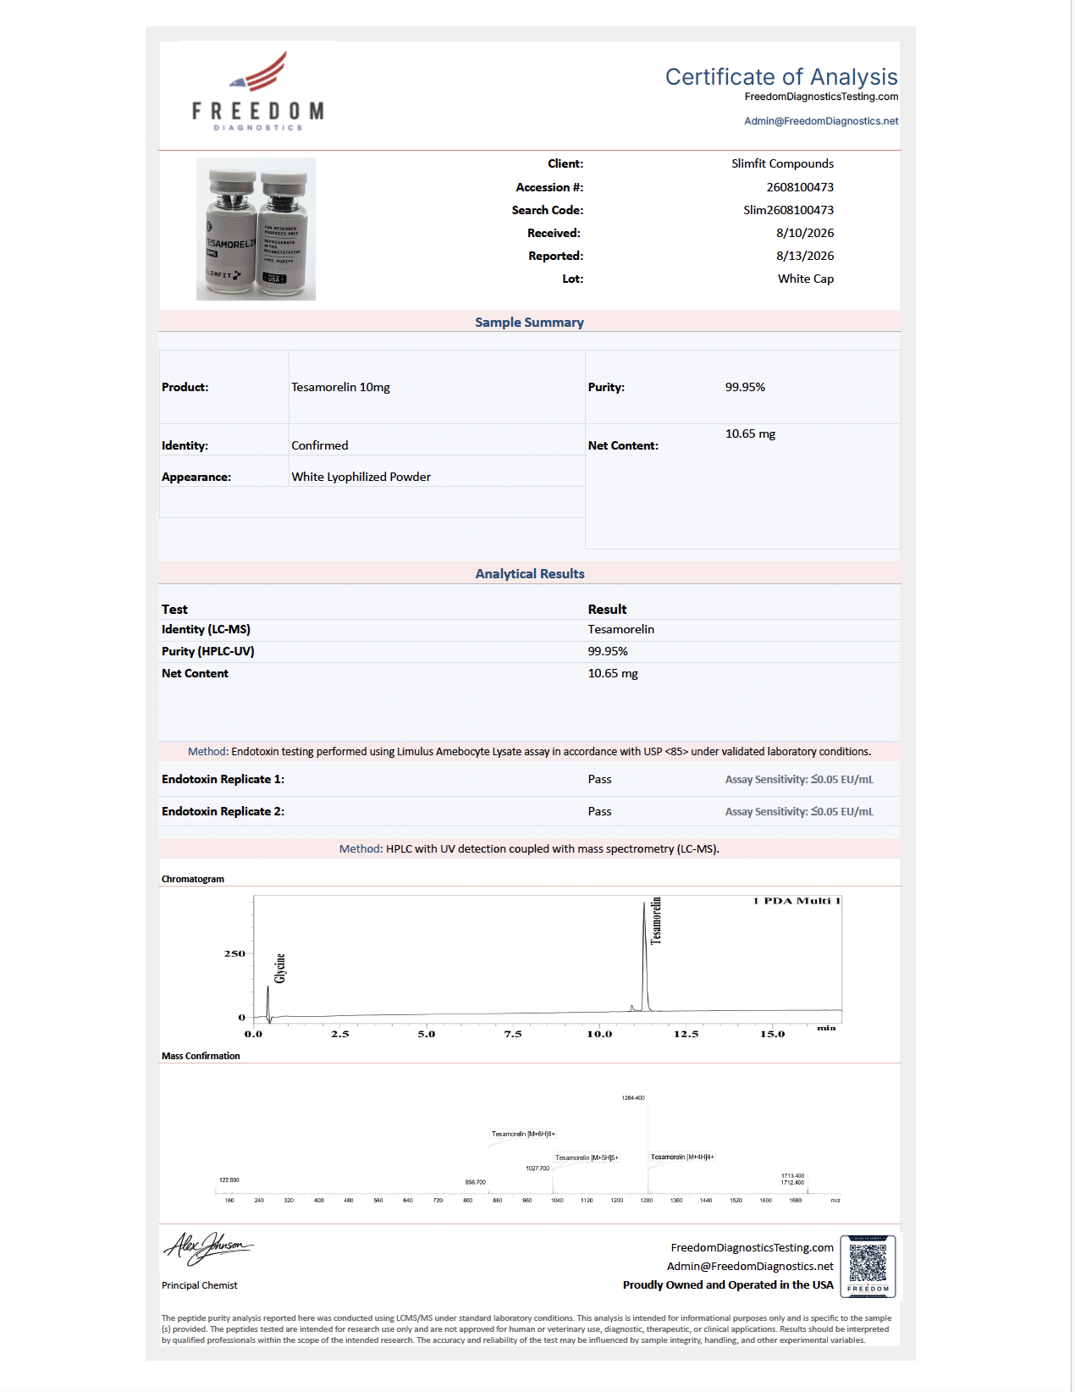Image resolution: width=1075 pixels, height=1392 pixels.
Task: Click the Admin@FreedomDiagnostics.net email in the header
Action: (821, 121)
